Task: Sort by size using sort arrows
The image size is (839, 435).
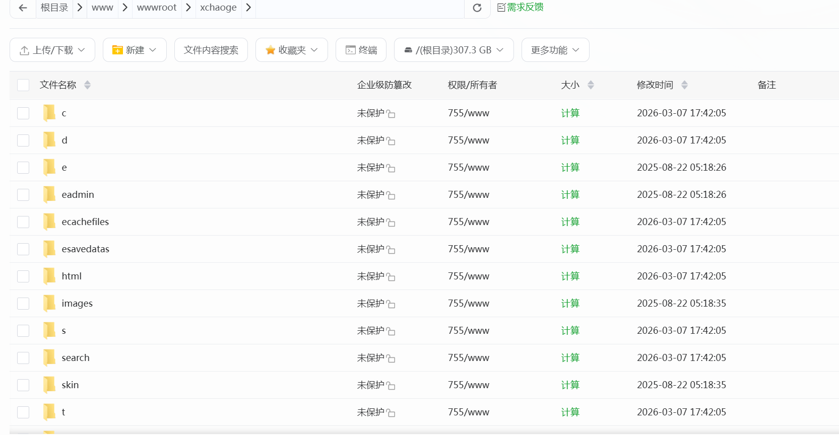Action: [x=591, y=85]
